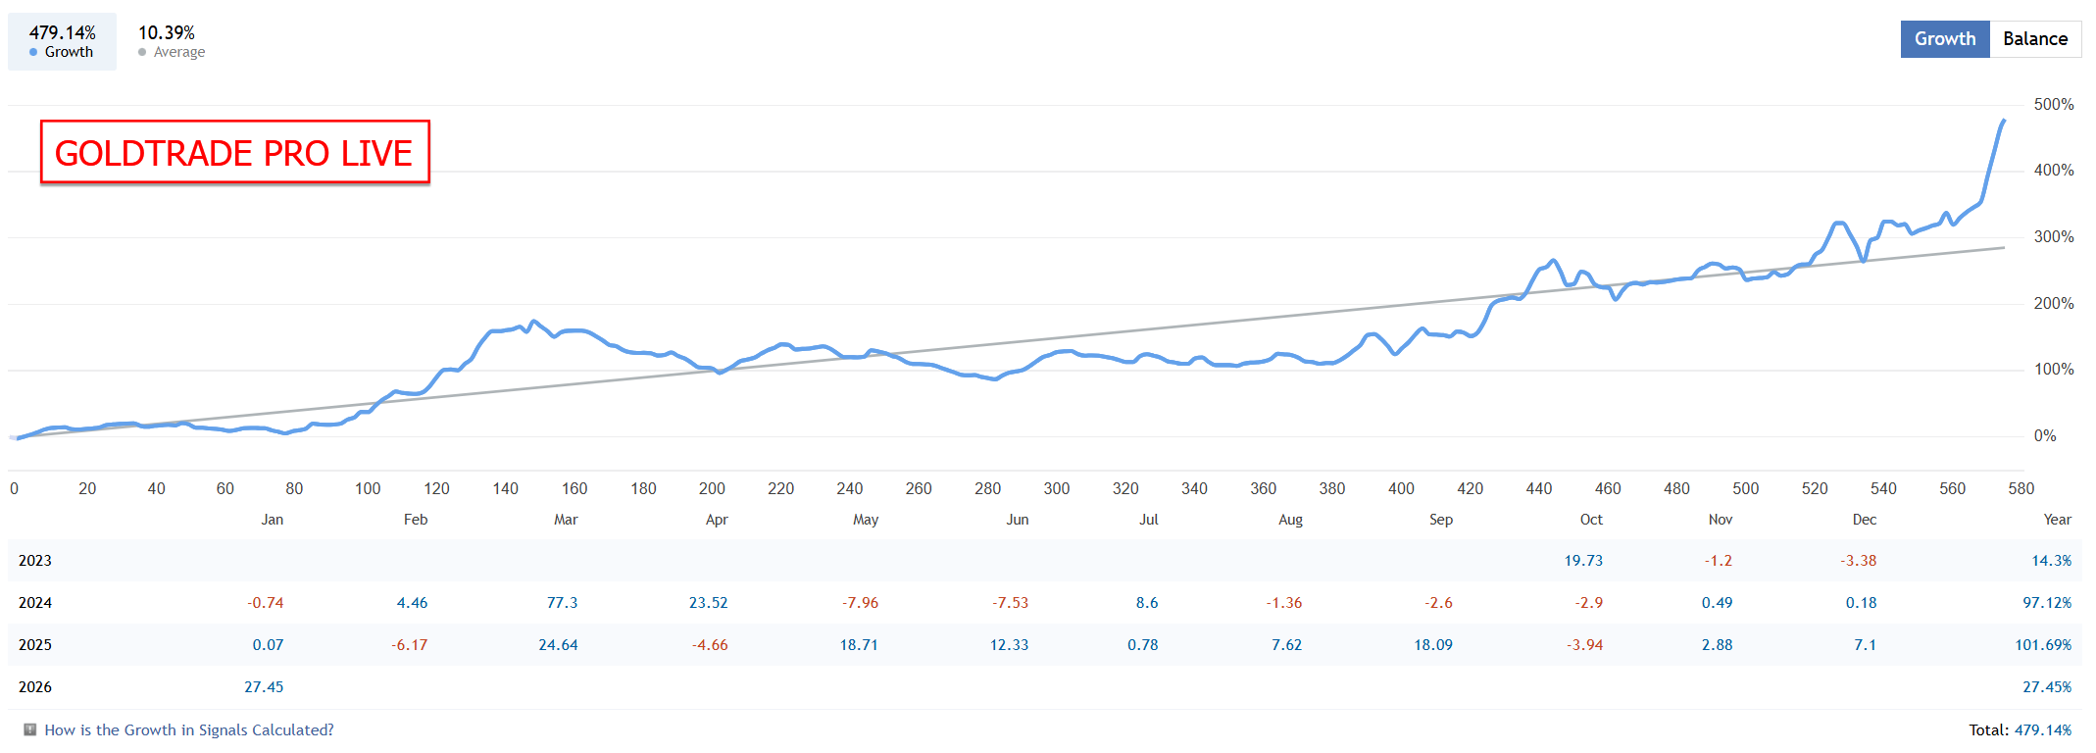The height and width of the screenshot is (753, 2096).
Task: Click the 2026 January value 27.45
Action: [264, 687]
